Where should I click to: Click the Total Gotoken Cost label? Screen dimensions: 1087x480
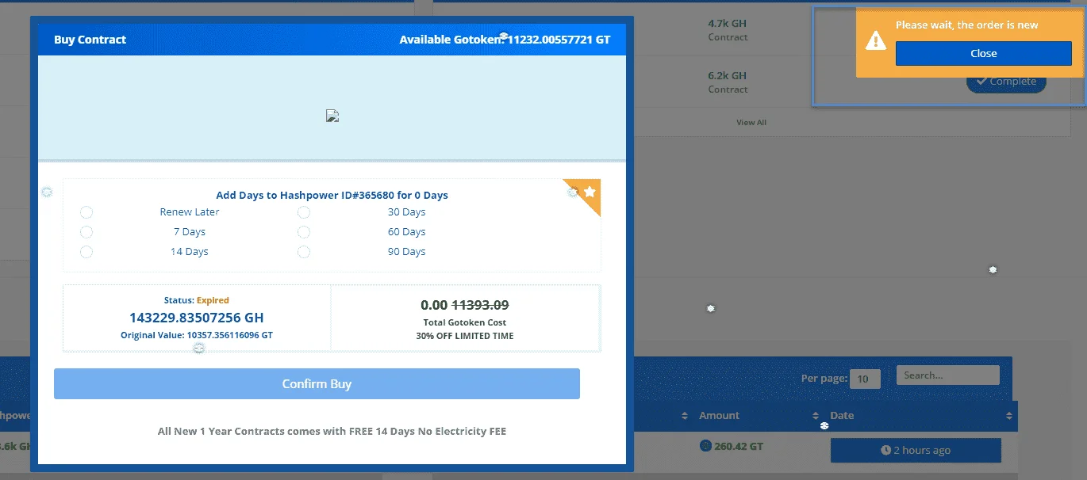pos(465,322)
